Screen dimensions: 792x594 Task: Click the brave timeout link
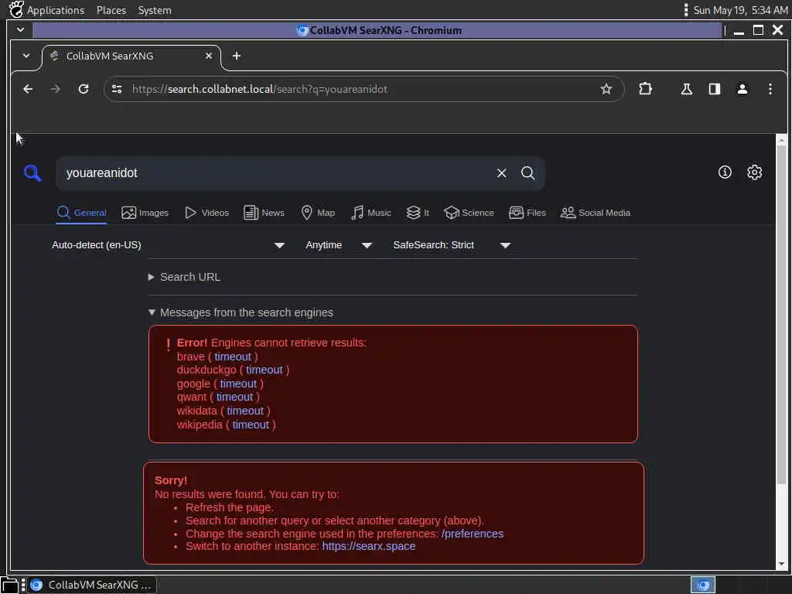[x=232, y=357]
